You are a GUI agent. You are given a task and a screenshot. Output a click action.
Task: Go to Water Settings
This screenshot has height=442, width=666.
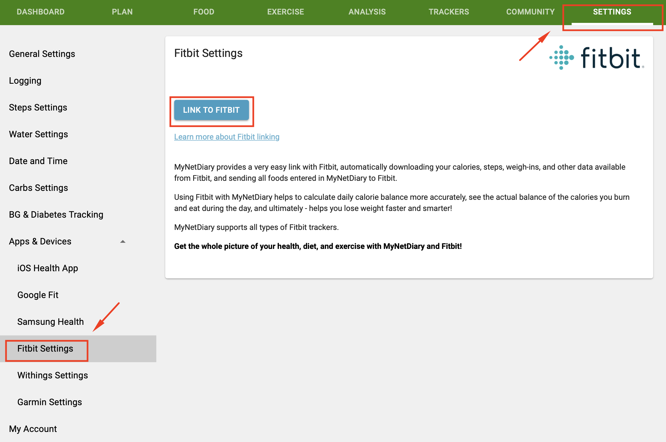[38, 134]
